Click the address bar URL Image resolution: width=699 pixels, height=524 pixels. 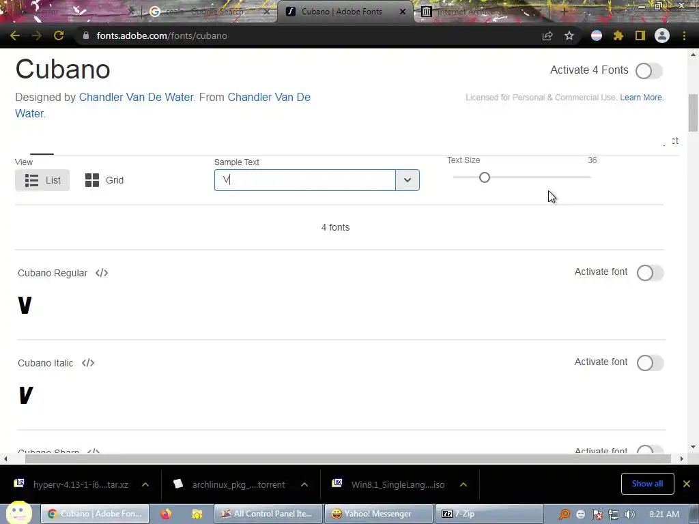[162, 35]
